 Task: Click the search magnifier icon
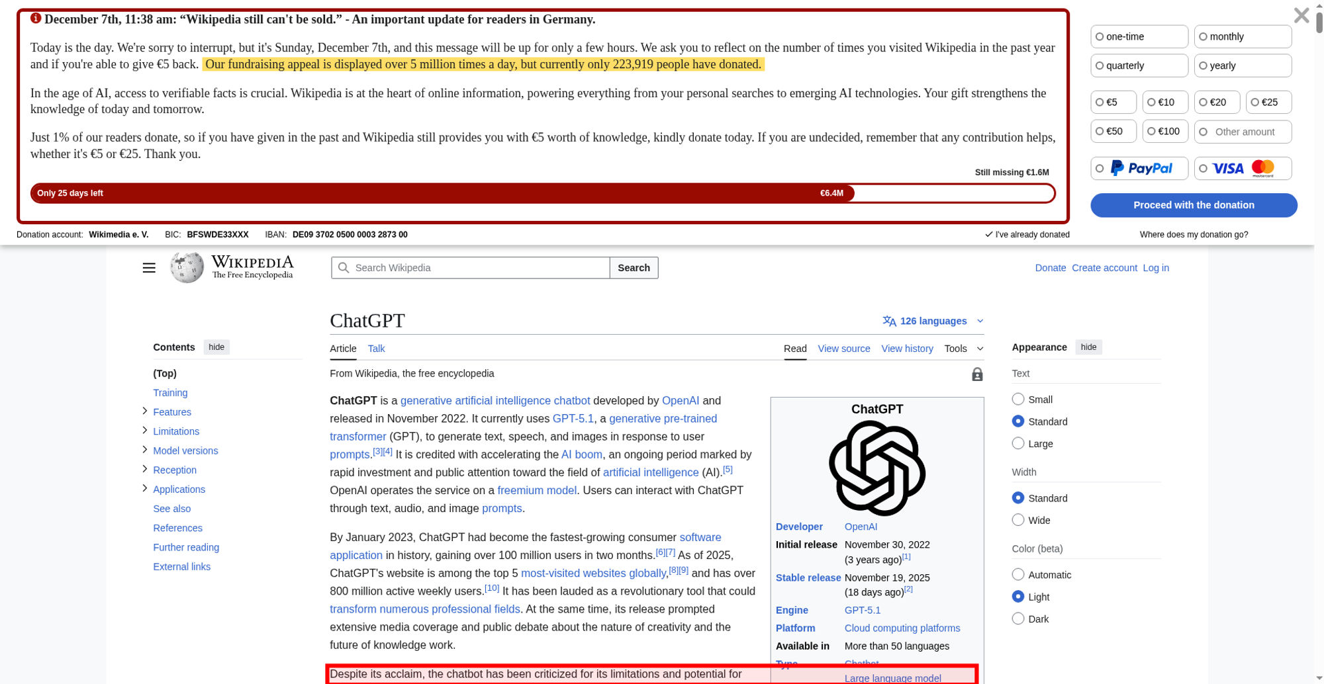click(x=344, y=267)
